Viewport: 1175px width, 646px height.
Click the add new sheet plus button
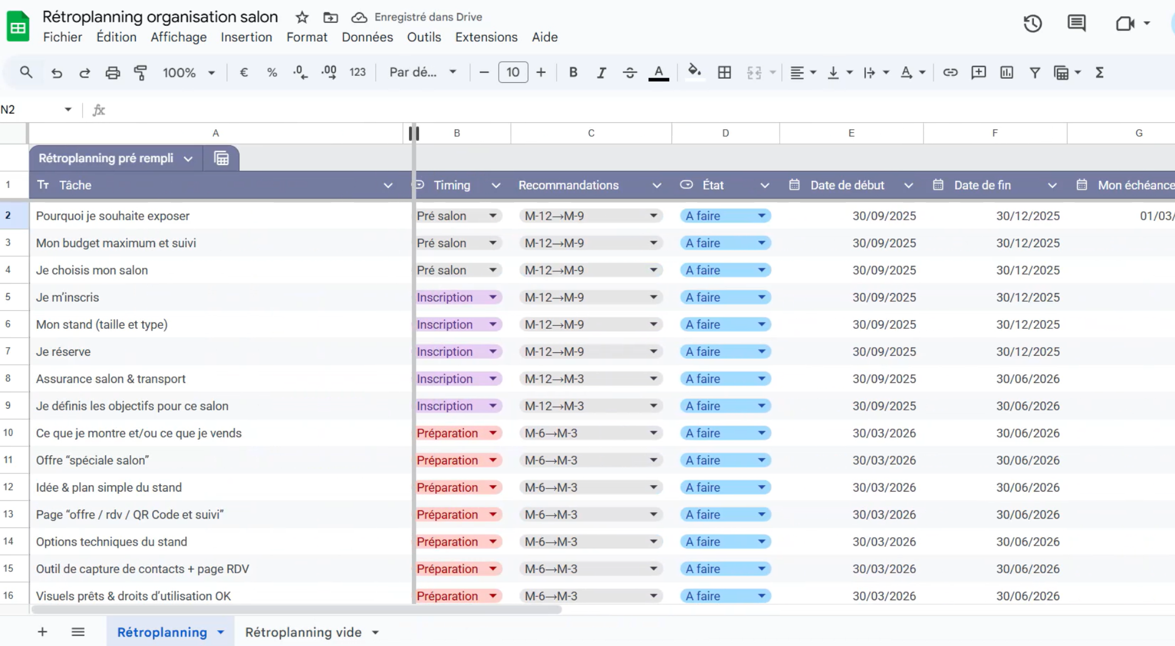click(42, 632)
